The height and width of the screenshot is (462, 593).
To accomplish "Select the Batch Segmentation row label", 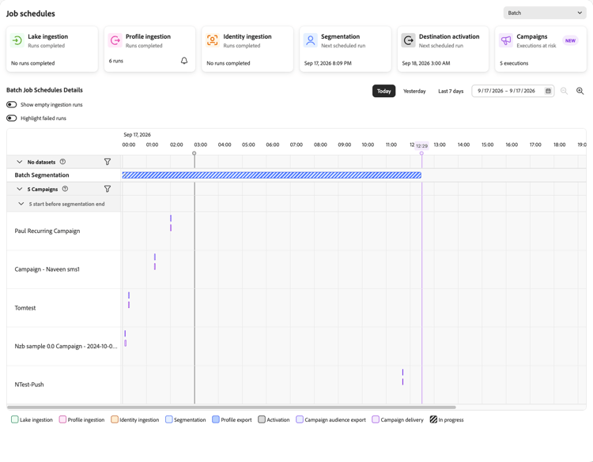I will pos(42,175).
